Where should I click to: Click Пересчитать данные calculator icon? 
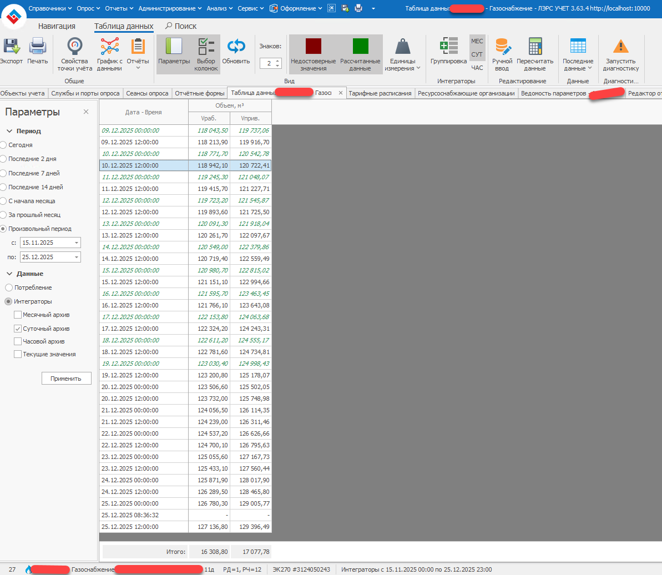pyautogui.click(x=535, y=47)
